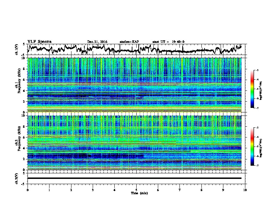Click the "ch.3(V)" axis label
Image resolution: width=276 pixels, height=213 pixels.
coord(17,179)
